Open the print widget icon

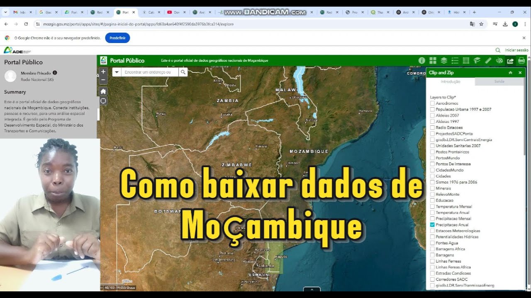[521, 60]
